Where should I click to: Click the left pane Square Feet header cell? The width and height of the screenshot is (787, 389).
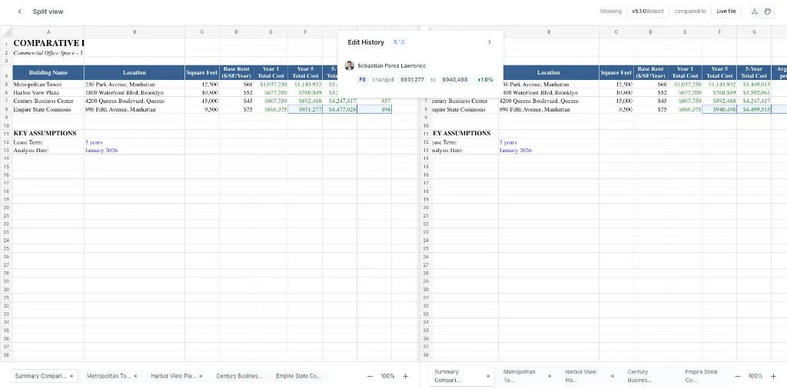click(x=202, y=72)
